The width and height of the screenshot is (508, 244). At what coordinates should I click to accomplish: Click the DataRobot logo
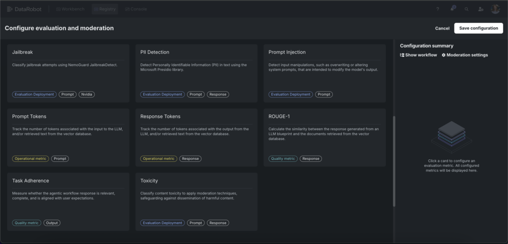24,9
